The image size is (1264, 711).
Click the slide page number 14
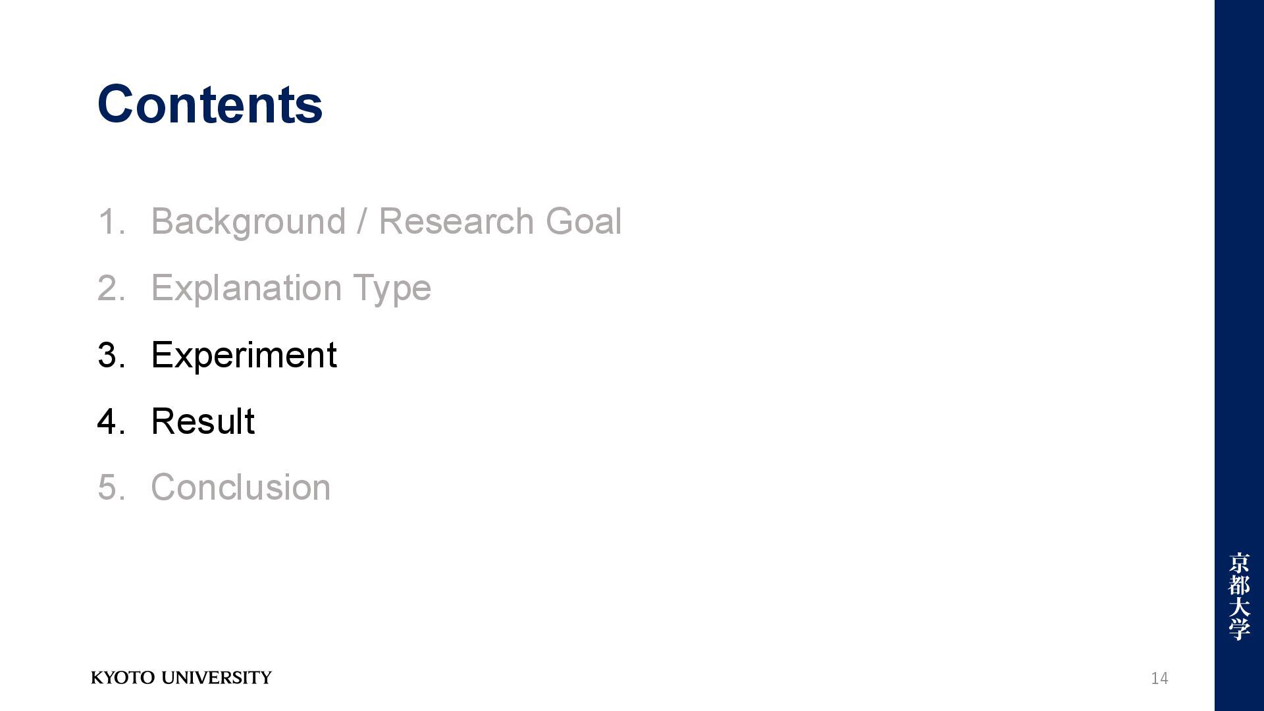(1159, 678)
